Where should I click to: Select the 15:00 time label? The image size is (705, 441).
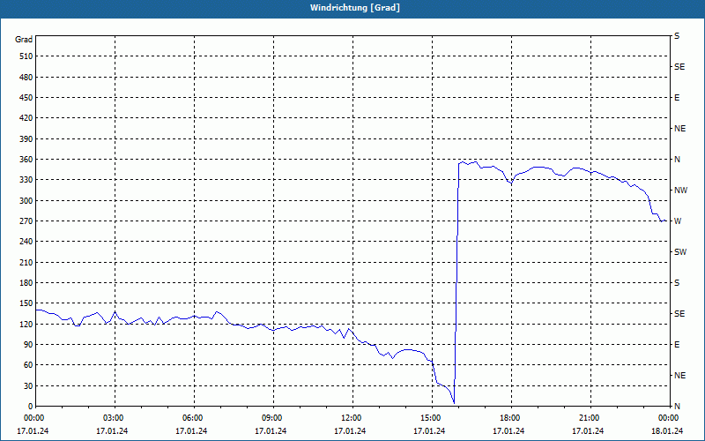click(x=432, y=418)
